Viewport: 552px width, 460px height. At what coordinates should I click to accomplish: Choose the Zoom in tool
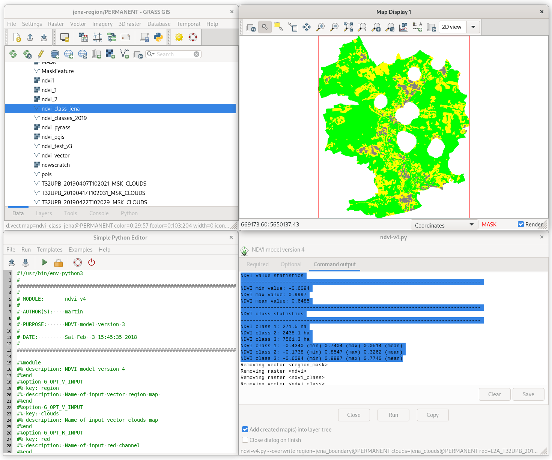click(320, 27)
